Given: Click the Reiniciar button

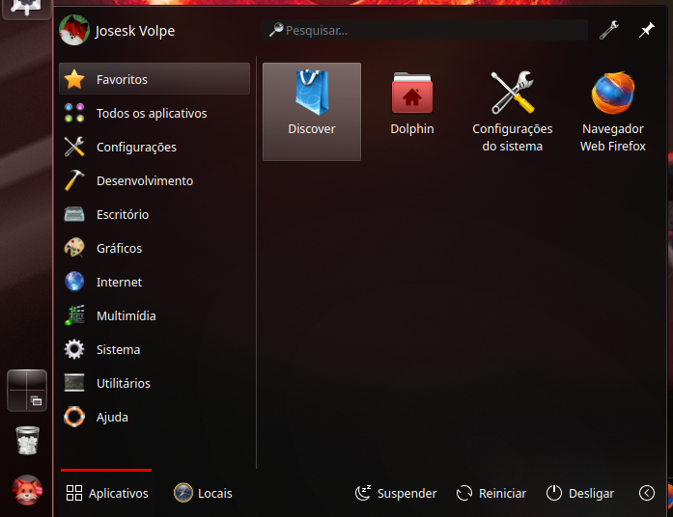Looking at the screenshot, I should pyautogui.click(x=491, y=493).
